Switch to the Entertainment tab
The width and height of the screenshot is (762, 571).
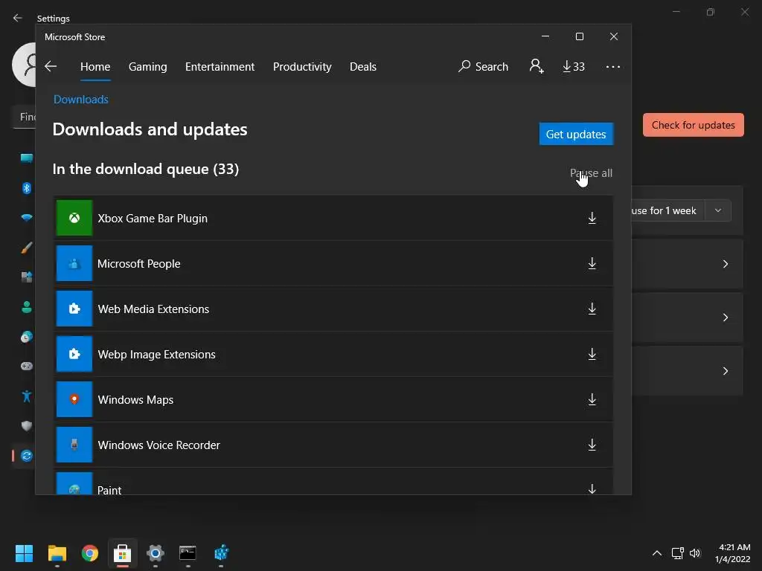[220, 66]
